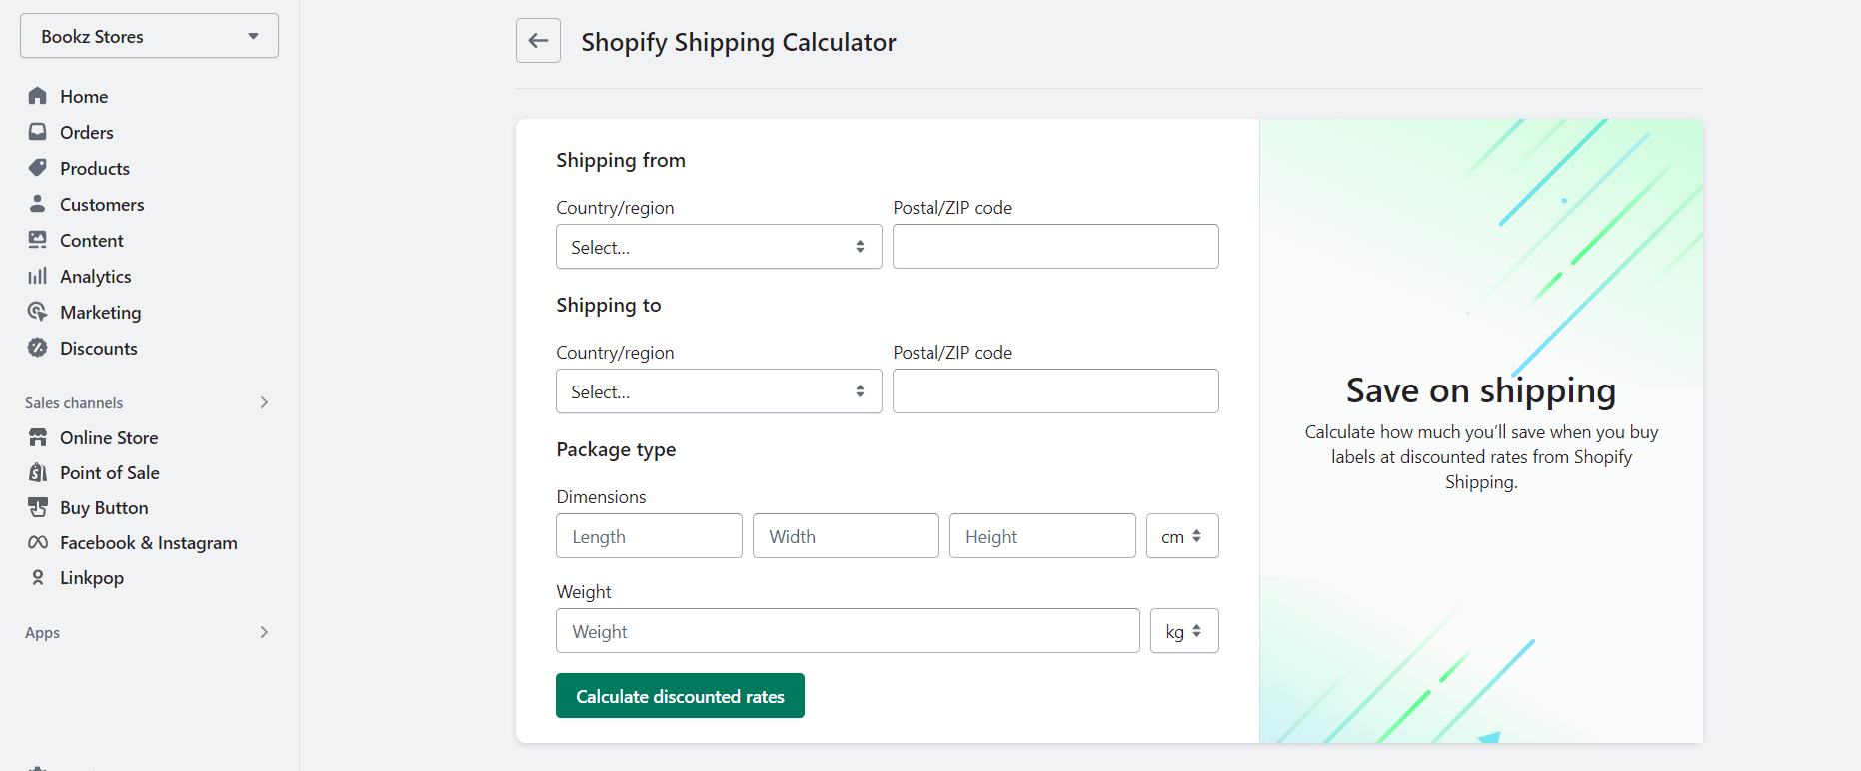Expand the Apps section chevron
Viewport: 1861px width, 771px height.
[264, 632]
